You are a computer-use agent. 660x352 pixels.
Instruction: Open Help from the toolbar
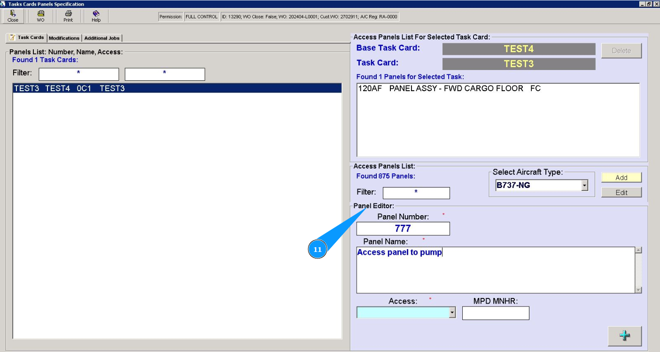point(96,16)
